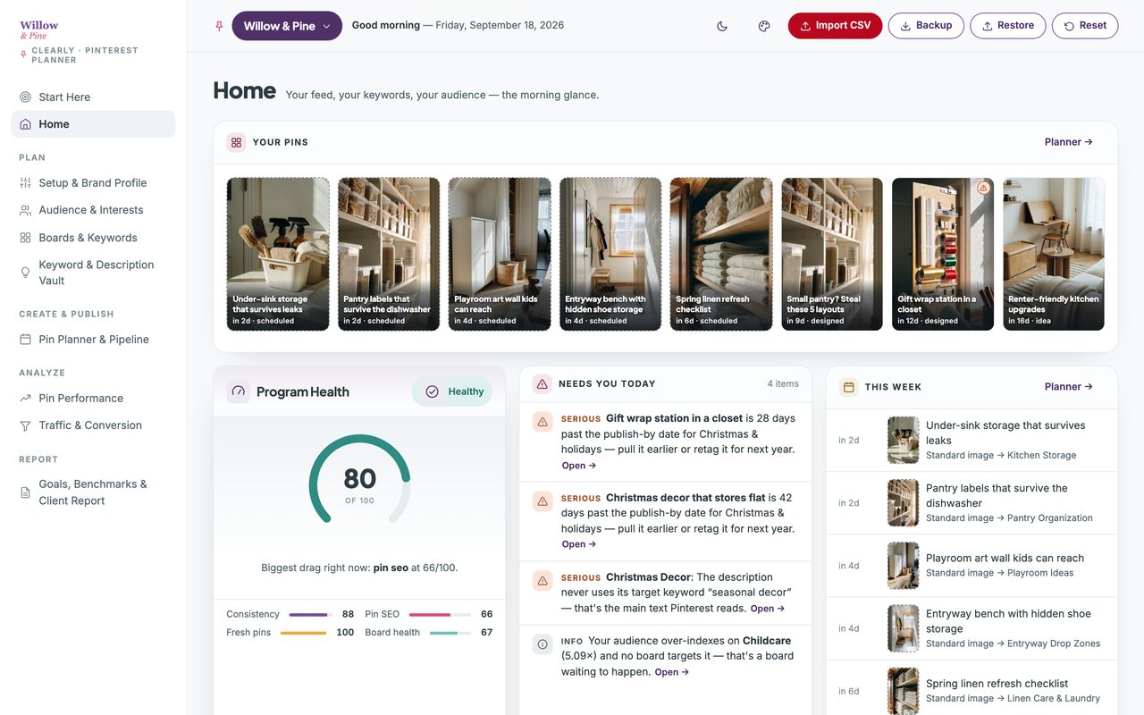Open Keyword & Description Vault

point(93,273)
